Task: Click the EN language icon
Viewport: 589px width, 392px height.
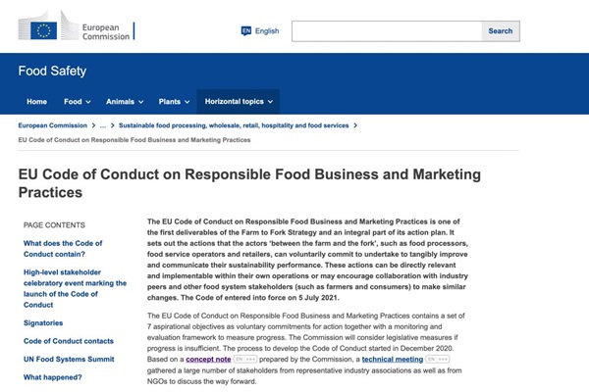Action: [x=246, y=30]
